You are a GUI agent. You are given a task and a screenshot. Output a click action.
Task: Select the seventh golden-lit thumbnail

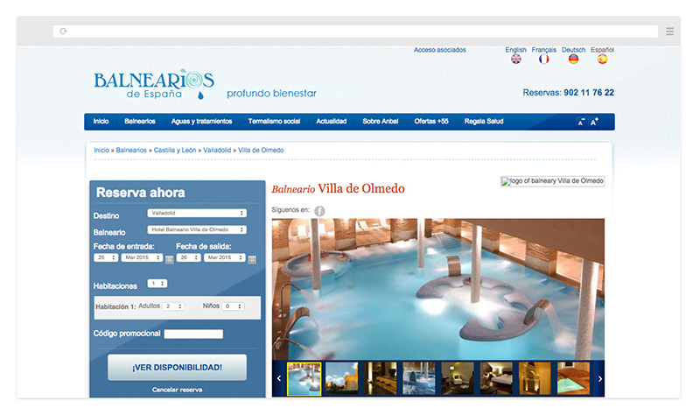pos(535,379)
